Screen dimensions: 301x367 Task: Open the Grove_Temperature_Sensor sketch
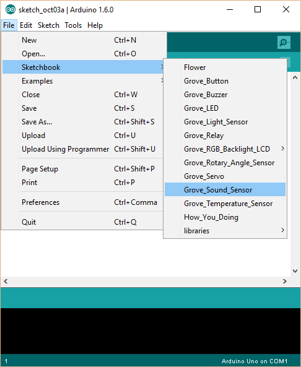click(225, 204)
